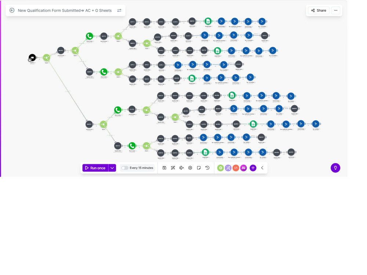Viewport: 367px width, 275px height.
Task: Select the Router following upper 'search by email'
Action: (x=75, y=50)
